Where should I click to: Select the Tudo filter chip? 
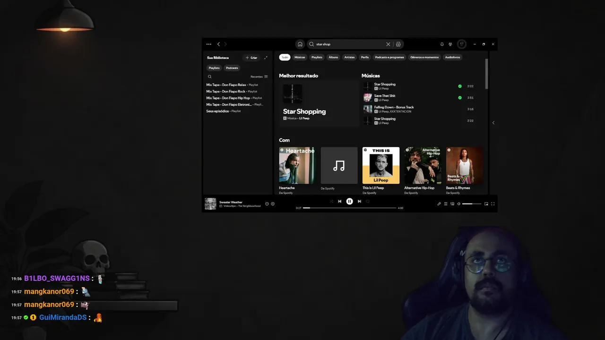pyautogui.click(x=285, y=57)
